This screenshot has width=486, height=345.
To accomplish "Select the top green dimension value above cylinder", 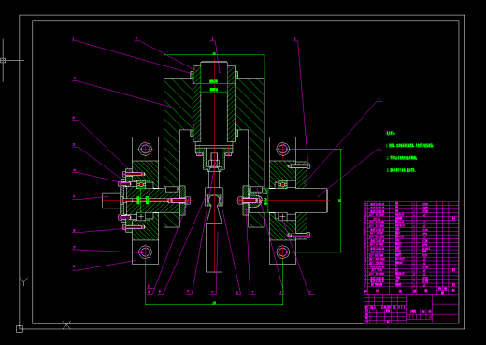I will click(214, 53).
